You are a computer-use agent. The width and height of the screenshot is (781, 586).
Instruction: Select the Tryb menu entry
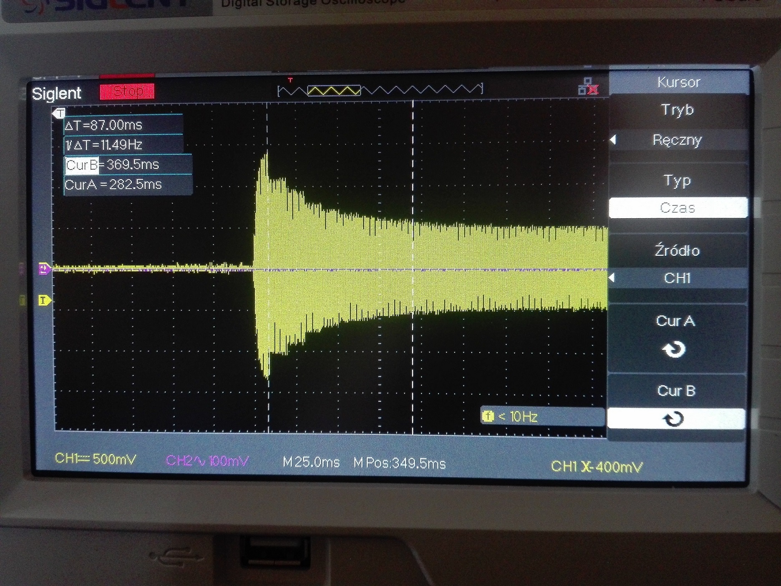[677, 110]
